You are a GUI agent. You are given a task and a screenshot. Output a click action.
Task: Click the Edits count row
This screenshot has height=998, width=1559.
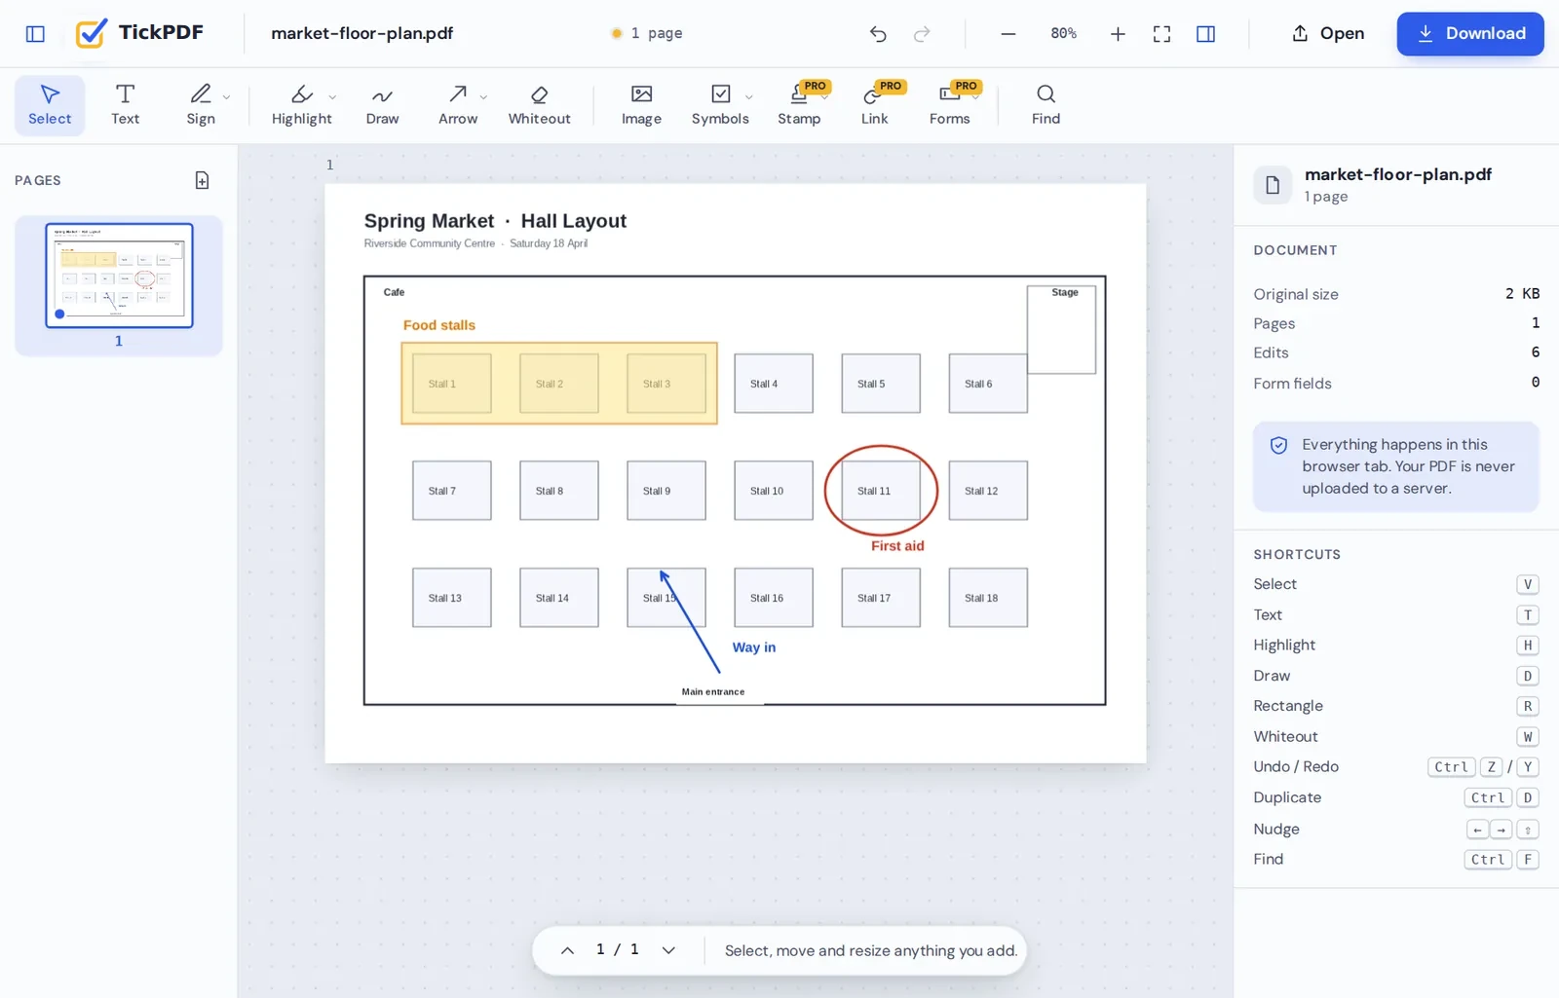tap(1396, 352)
